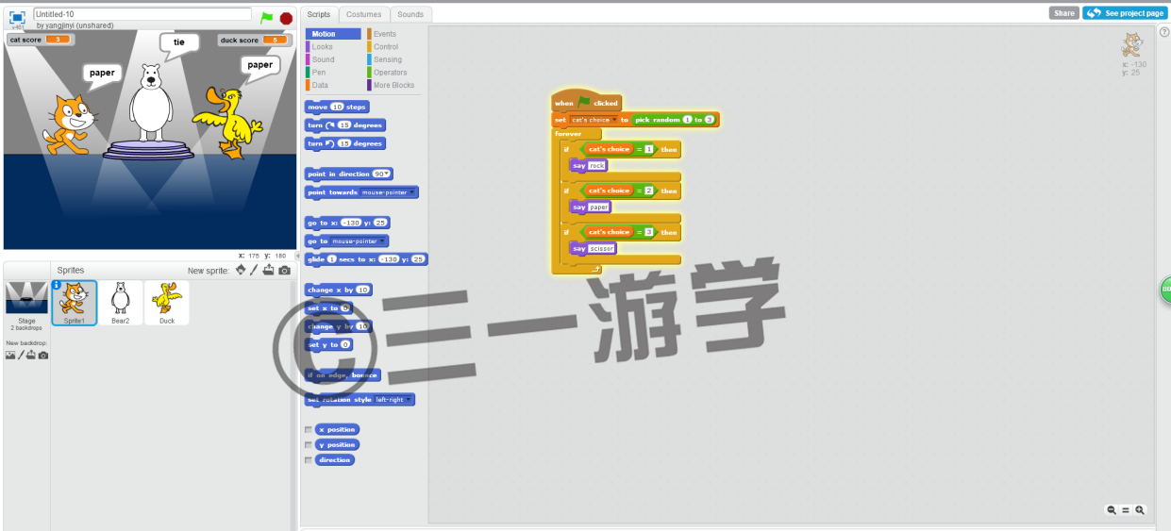
Task: Click the 'say scissor' text field in script
Action: coord(601,248)
